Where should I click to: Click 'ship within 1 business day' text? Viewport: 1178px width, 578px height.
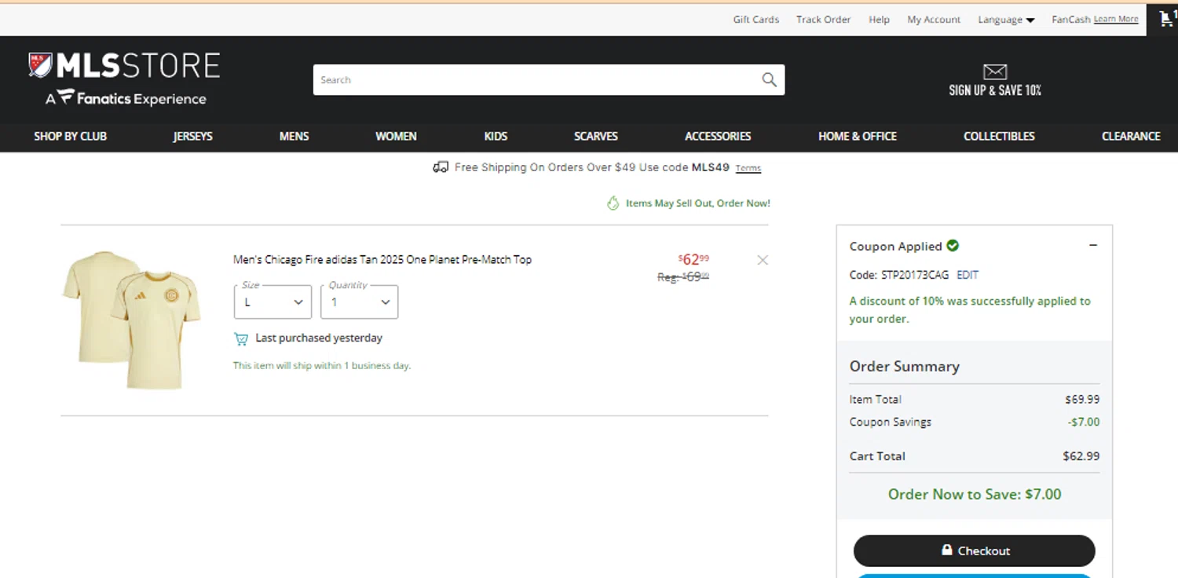321,366
